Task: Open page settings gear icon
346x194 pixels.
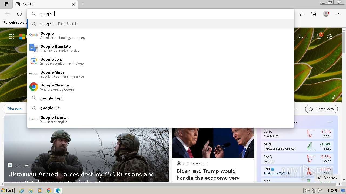Action: pos(330,37)
